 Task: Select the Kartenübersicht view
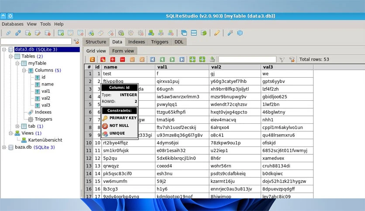click(45, 140)
